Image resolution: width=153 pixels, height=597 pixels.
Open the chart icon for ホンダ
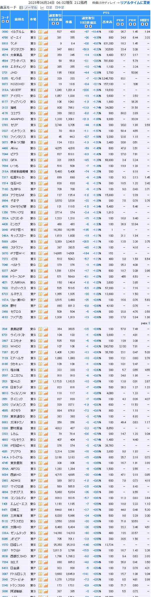(46, 352)
